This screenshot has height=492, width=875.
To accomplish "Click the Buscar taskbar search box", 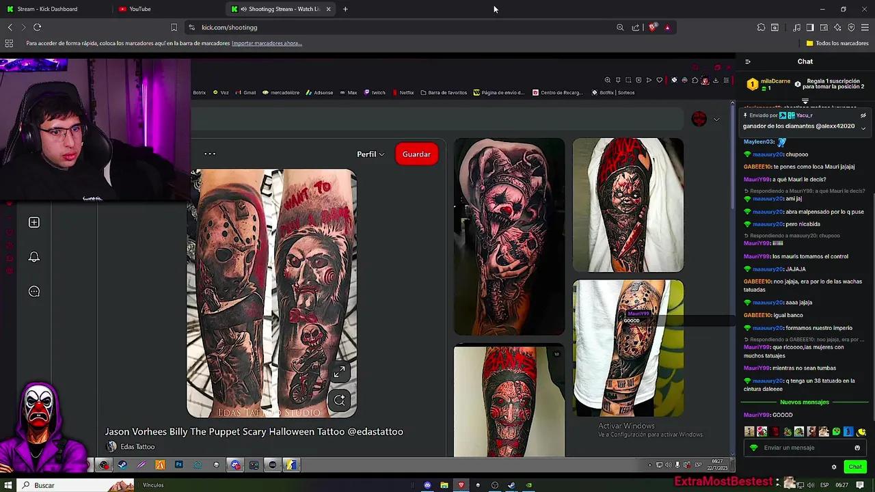I will [x=75, y=485].
